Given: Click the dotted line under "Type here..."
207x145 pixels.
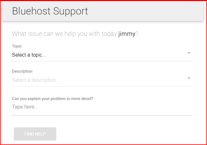Looking at the screenshot, I should click(102, 115).
